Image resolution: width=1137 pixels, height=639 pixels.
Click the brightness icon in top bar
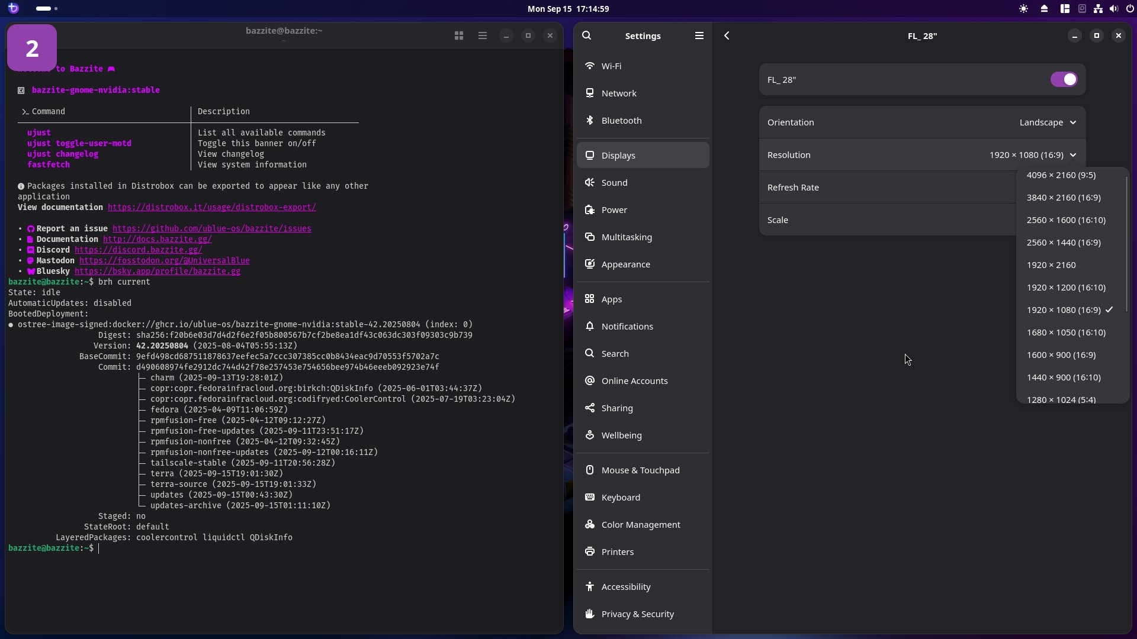point(1023,9)
